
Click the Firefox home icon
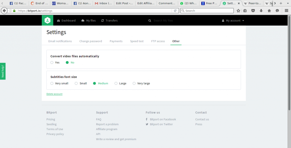269,11
